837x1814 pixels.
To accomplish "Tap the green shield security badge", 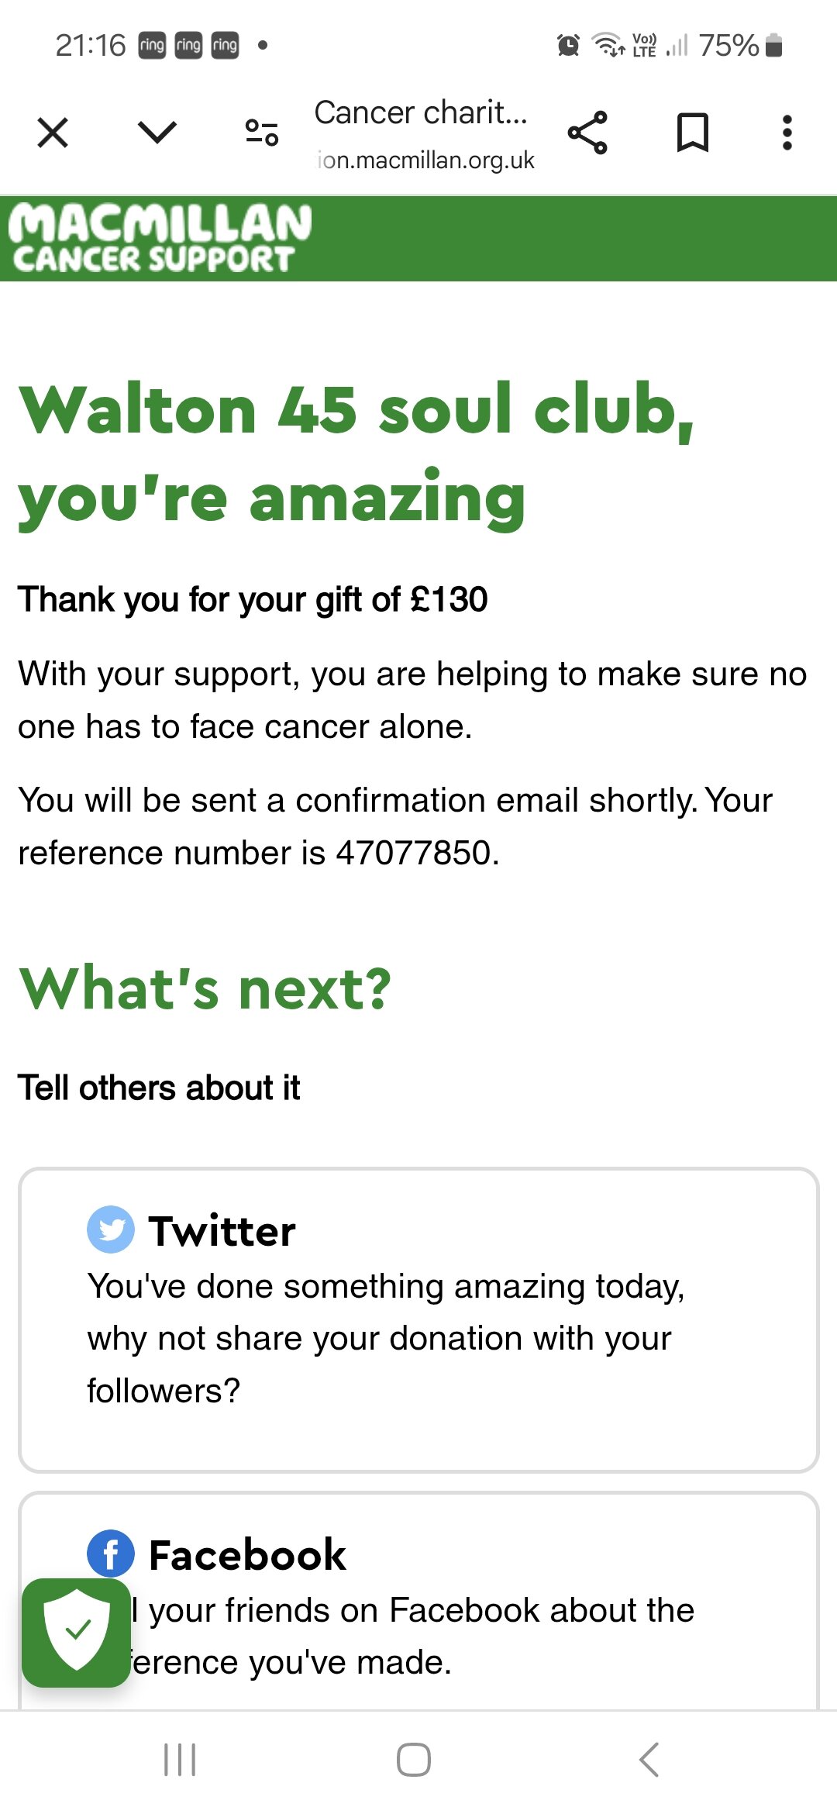I will tap(76, 1633).
